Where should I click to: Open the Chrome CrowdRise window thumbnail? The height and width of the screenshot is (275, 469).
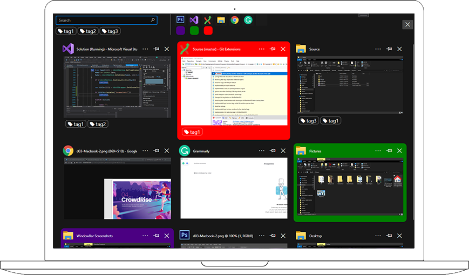(x=117, y=189)
